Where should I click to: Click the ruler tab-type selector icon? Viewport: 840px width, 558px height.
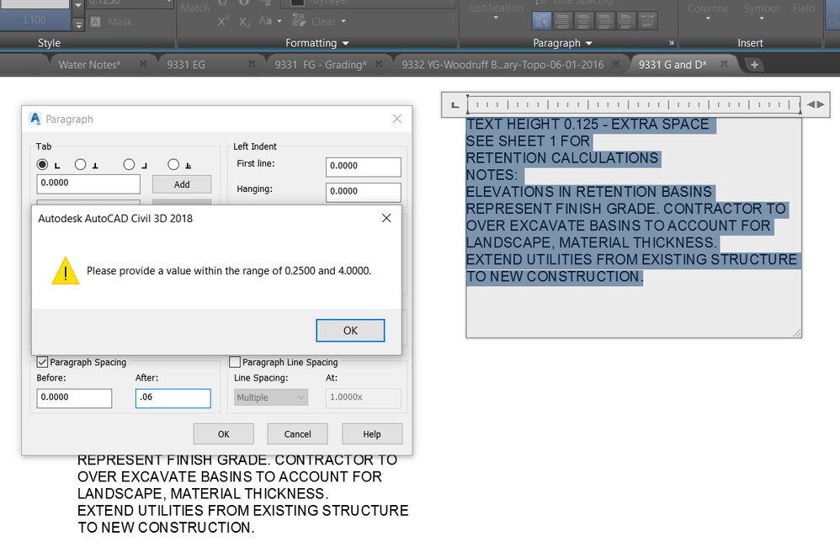(455, 105)
